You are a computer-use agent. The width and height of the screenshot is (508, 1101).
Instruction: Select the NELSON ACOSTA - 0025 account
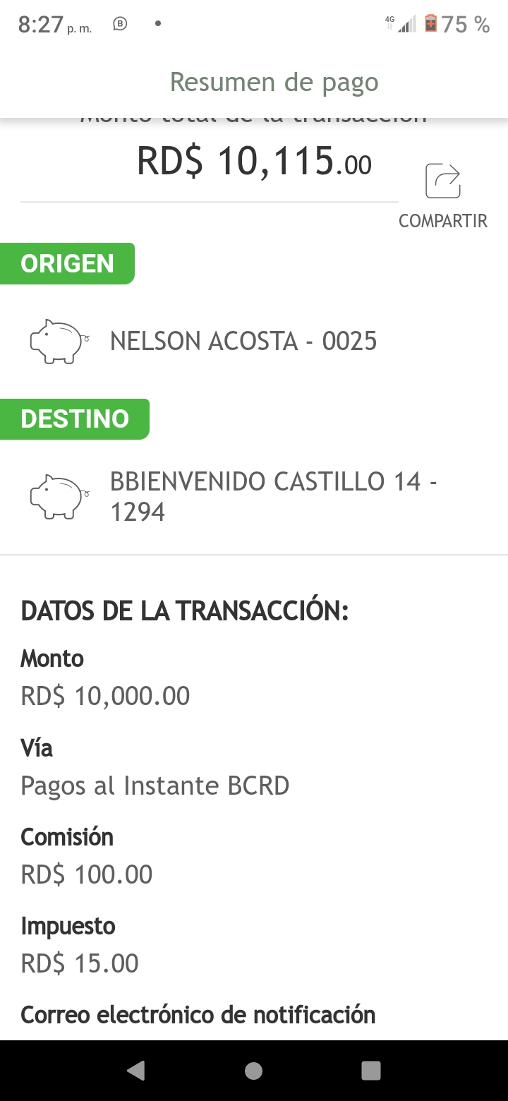(243, 342)
